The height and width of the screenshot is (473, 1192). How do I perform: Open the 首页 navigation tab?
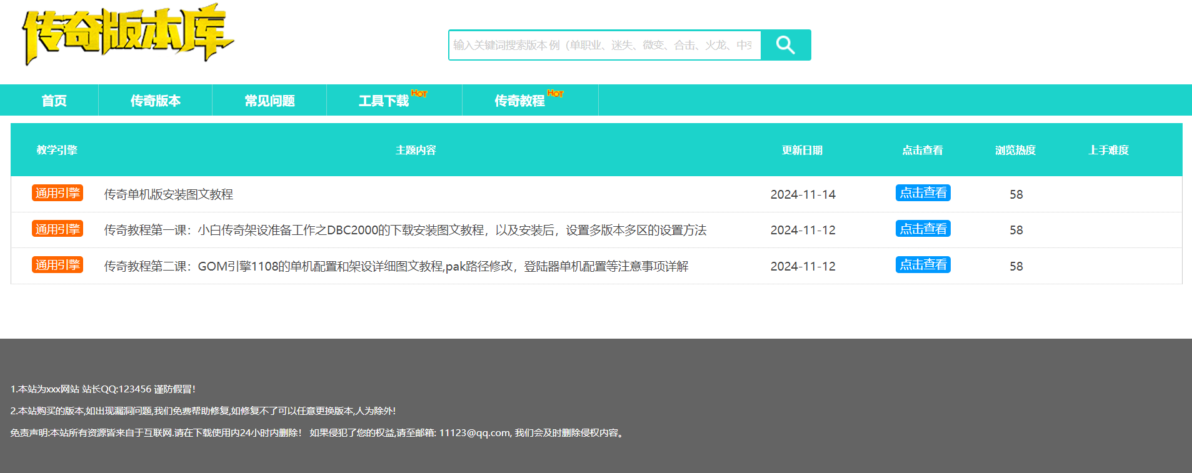click(54, 101)
